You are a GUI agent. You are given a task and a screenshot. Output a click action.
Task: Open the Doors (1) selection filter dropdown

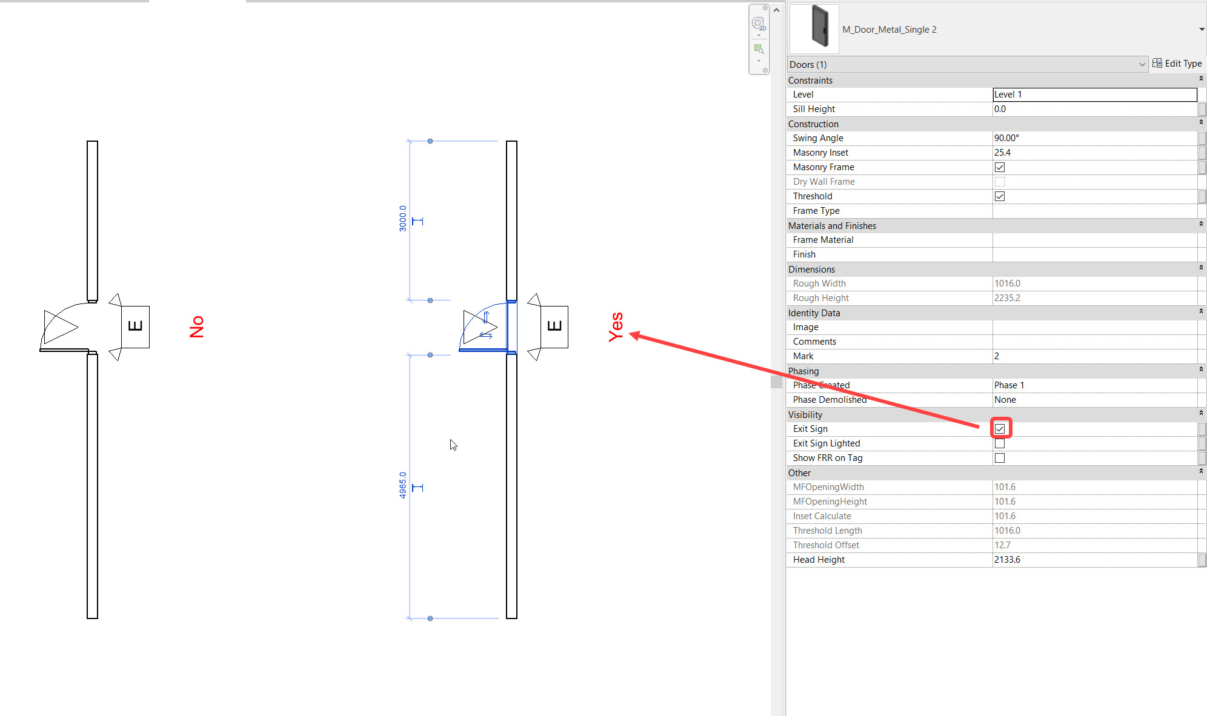point(1142,64)
